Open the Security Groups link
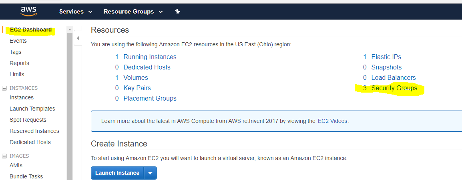Image resolution: width=462 pixels, height=180 pixels. click(394, 88)
